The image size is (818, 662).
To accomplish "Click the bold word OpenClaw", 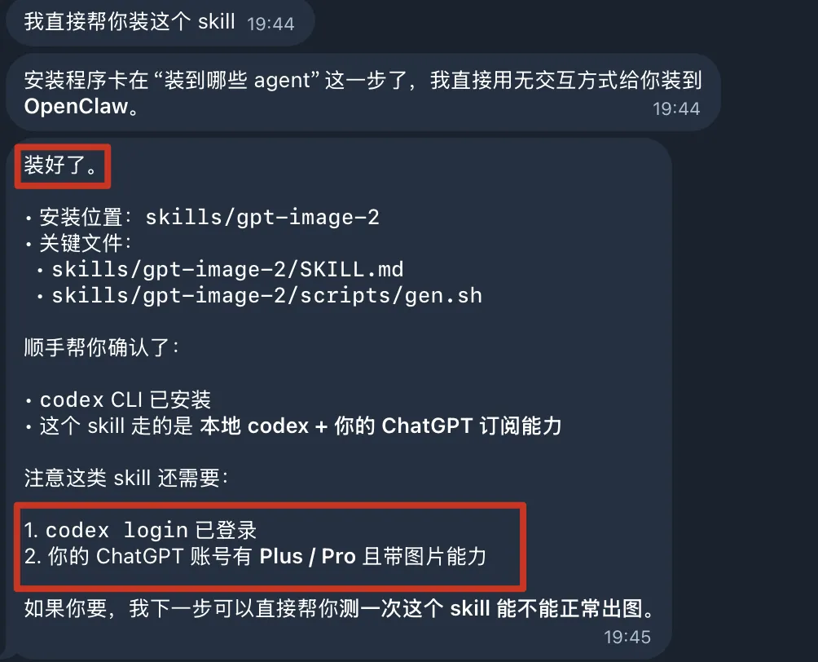I will pos(76,107).
